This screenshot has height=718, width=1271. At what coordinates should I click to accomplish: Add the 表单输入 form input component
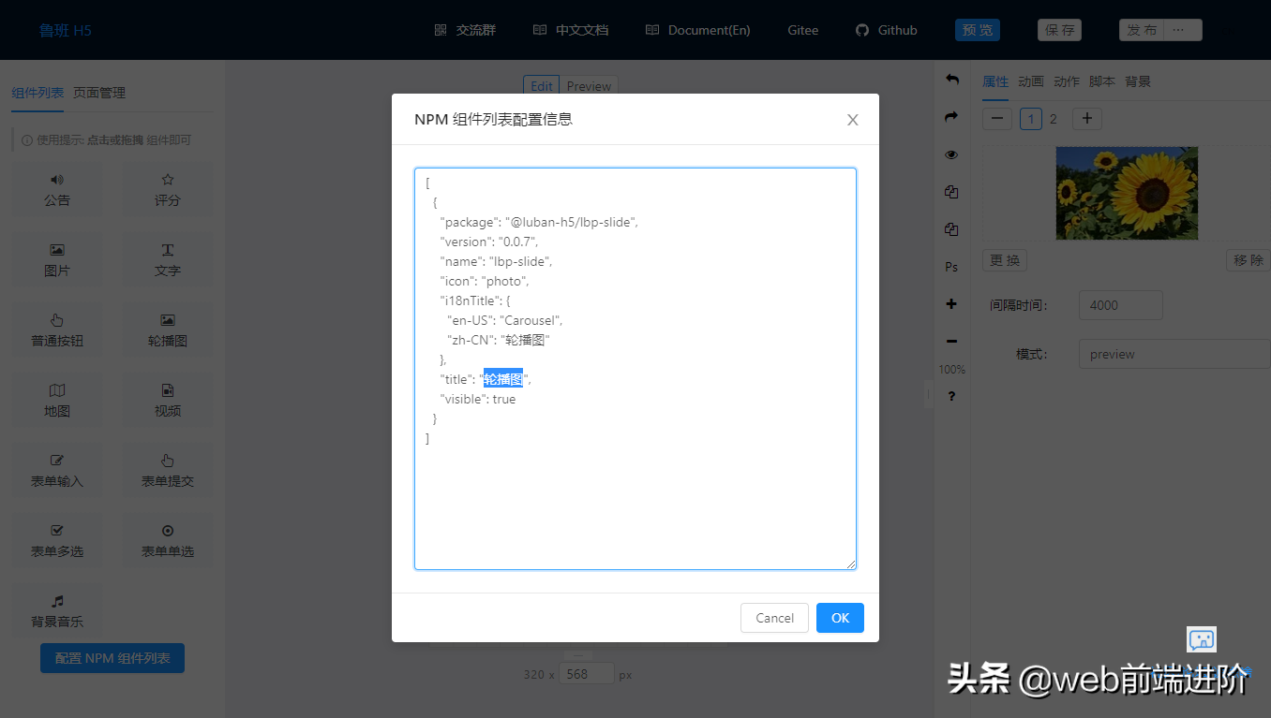coord(57,471)
